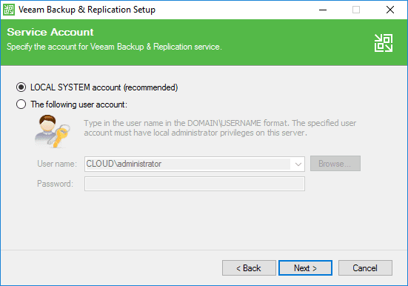Go back with the < Back button
This screenshot has height=286, width=408.
[x=249, y=267]
